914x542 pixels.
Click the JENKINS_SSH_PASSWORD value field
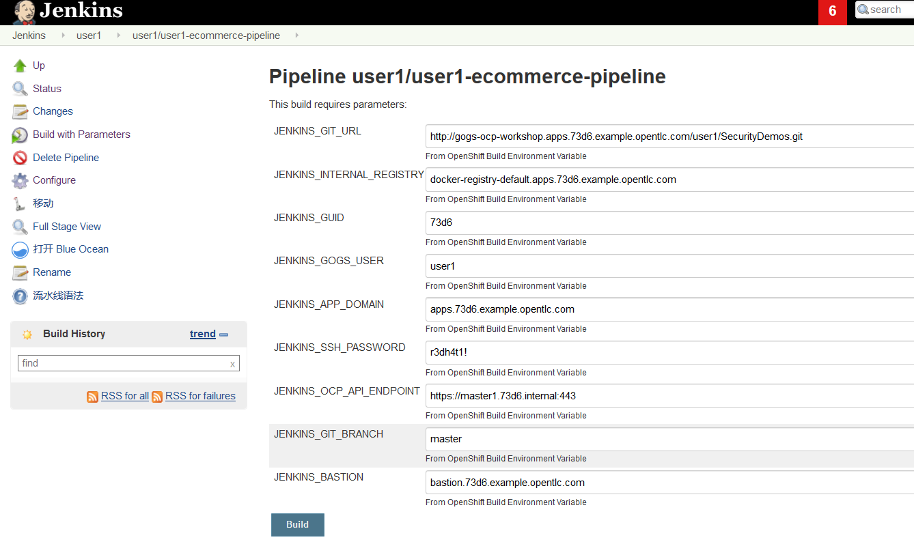[x=669, y=353]
